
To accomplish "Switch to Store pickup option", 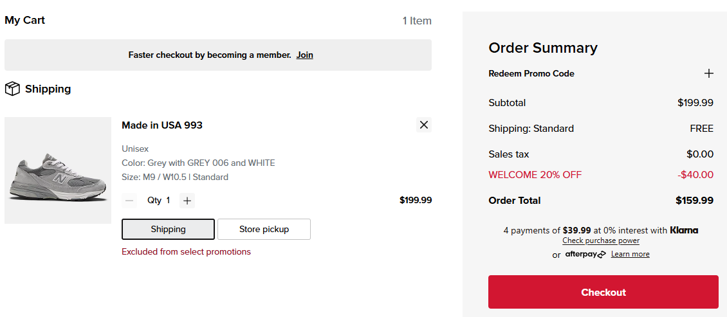I will (264, 229).
